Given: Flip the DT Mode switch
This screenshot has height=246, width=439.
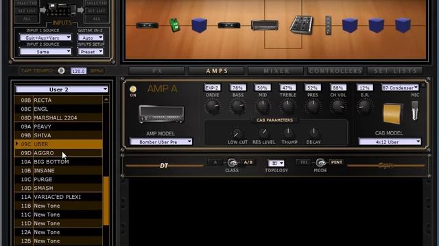Looking at the screenshot, I should [x=320, y=163].
